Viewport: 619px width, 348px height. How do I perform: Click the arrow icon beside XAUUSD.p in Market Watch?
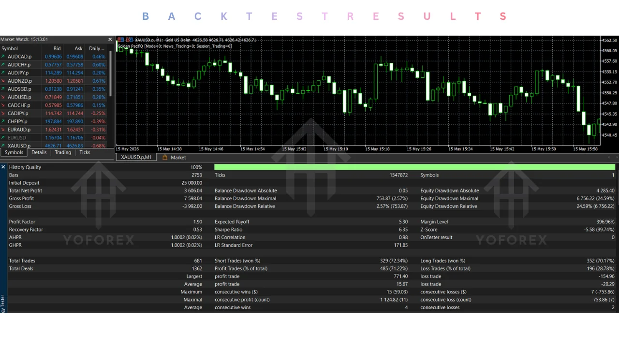coord(3,145)
